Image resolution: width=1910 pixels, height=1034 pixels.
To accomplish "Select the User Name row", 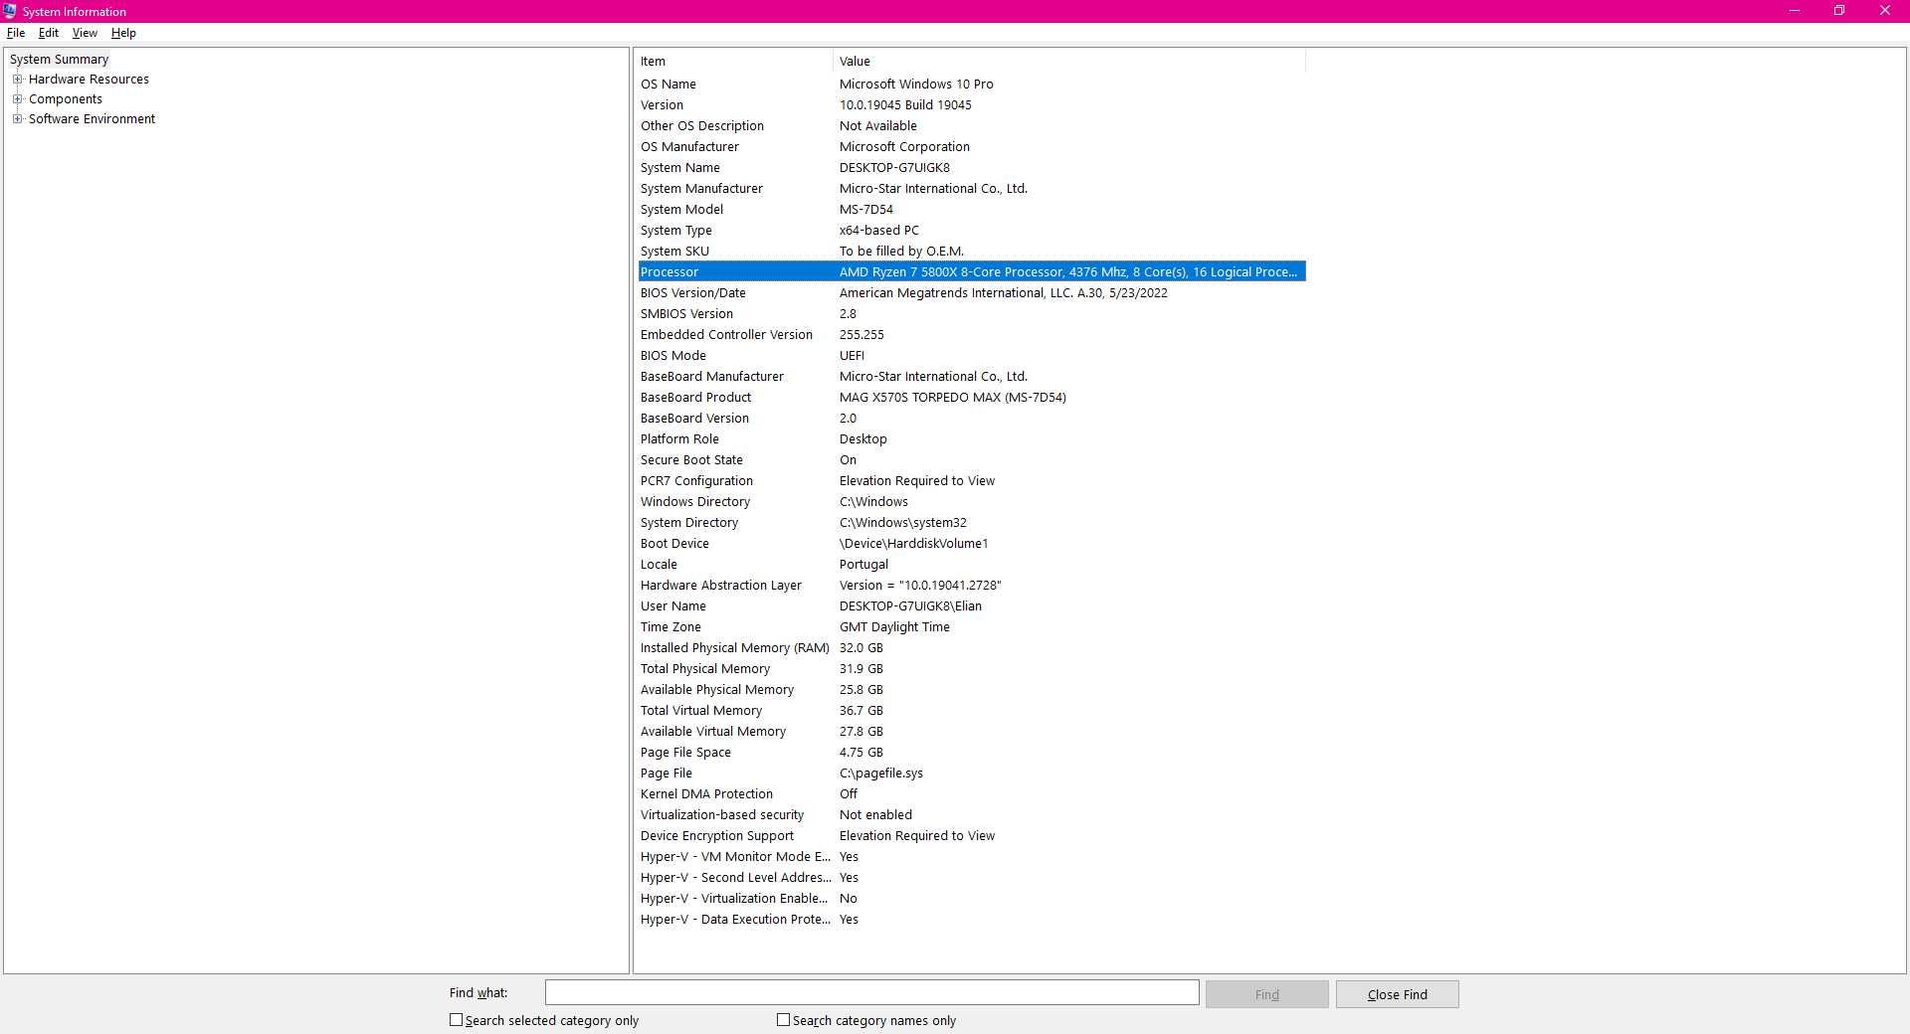I will click(x=972, y=606).
